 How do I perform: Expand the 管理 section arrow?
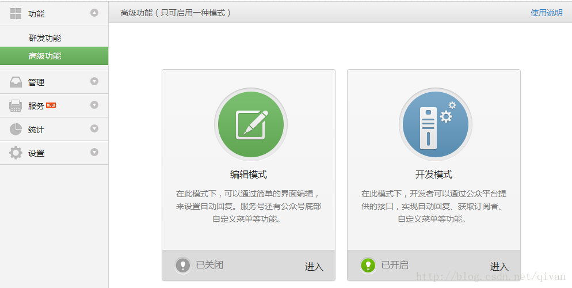click(94, 81)
